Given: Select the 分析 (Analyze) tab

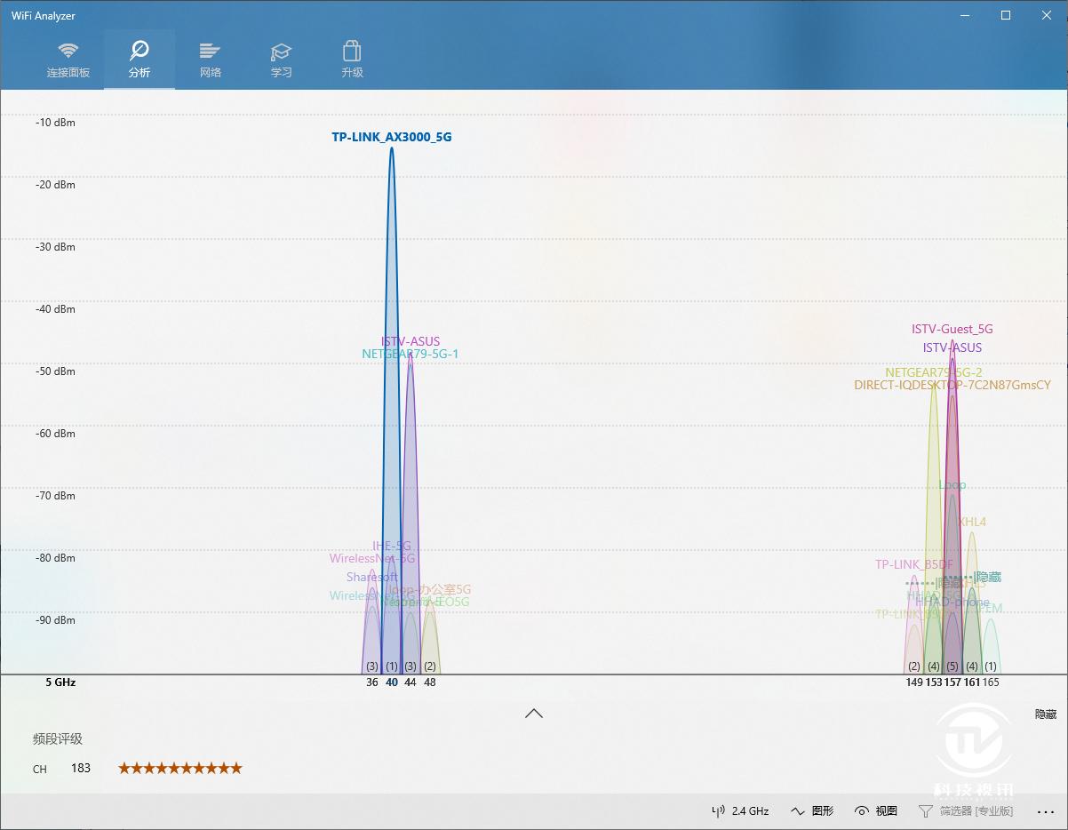Looking at the screenshot, I should pos(139,60).
